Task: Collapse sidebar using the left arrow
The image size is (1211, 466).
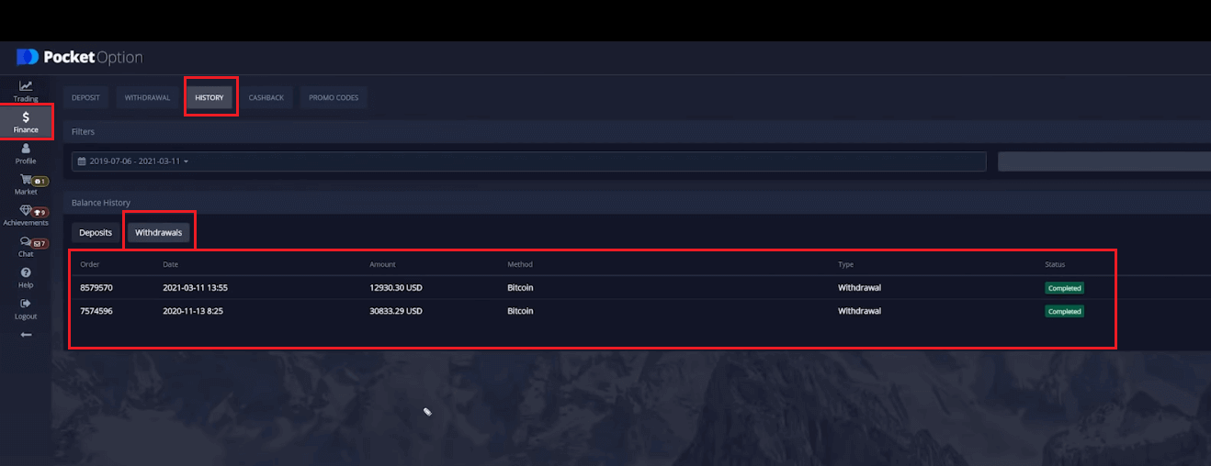Action: pyautogui.click(x=26, y=335)
